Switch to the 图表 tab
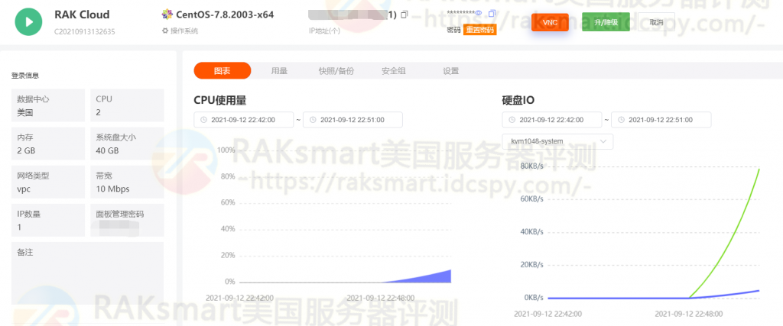Viewport: 783px width, 326px height. point(223,71)
